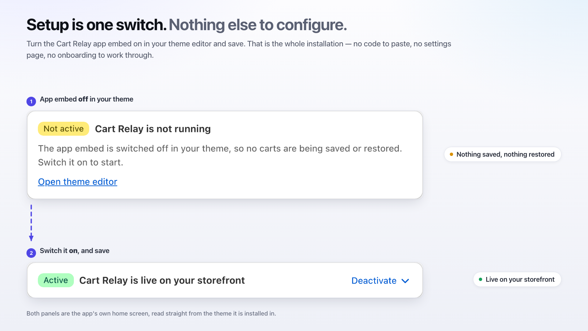
Task: Click the Nothing else to configure heading text
Action: pyautogui.click(x=258, y=25)
